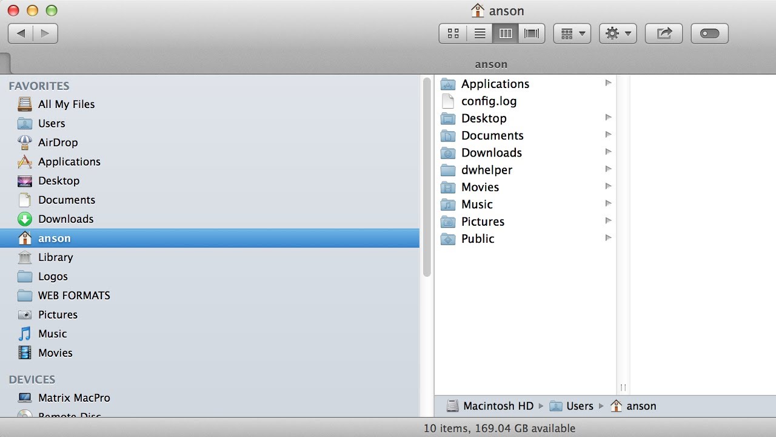
Task: Select the dwhelper folder name
Action: coord(487,170)
